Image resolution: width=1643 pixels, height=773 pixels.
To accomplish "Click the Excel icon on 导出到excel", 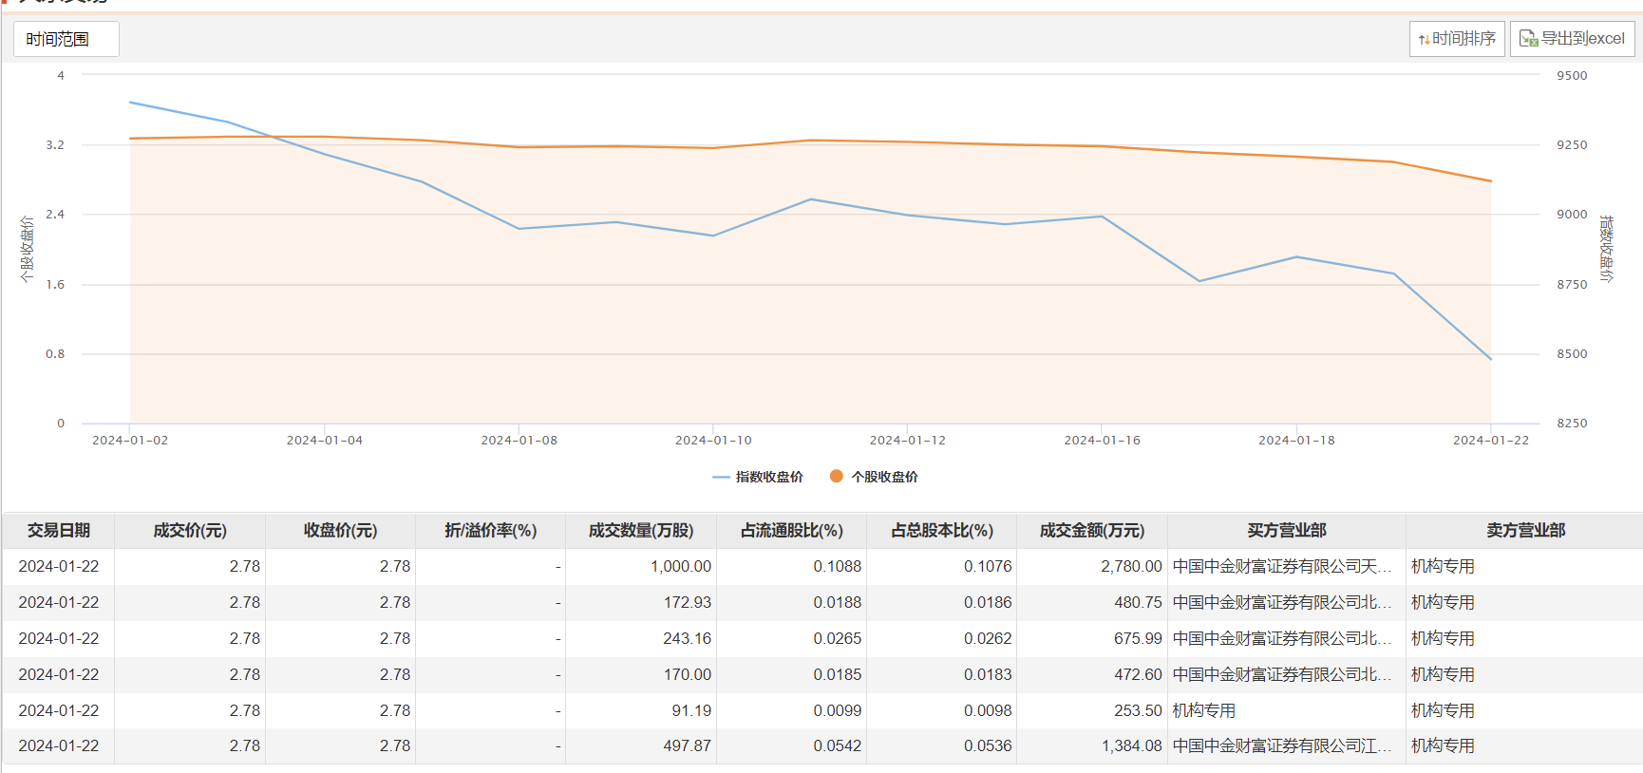I will coord(1528,39).
